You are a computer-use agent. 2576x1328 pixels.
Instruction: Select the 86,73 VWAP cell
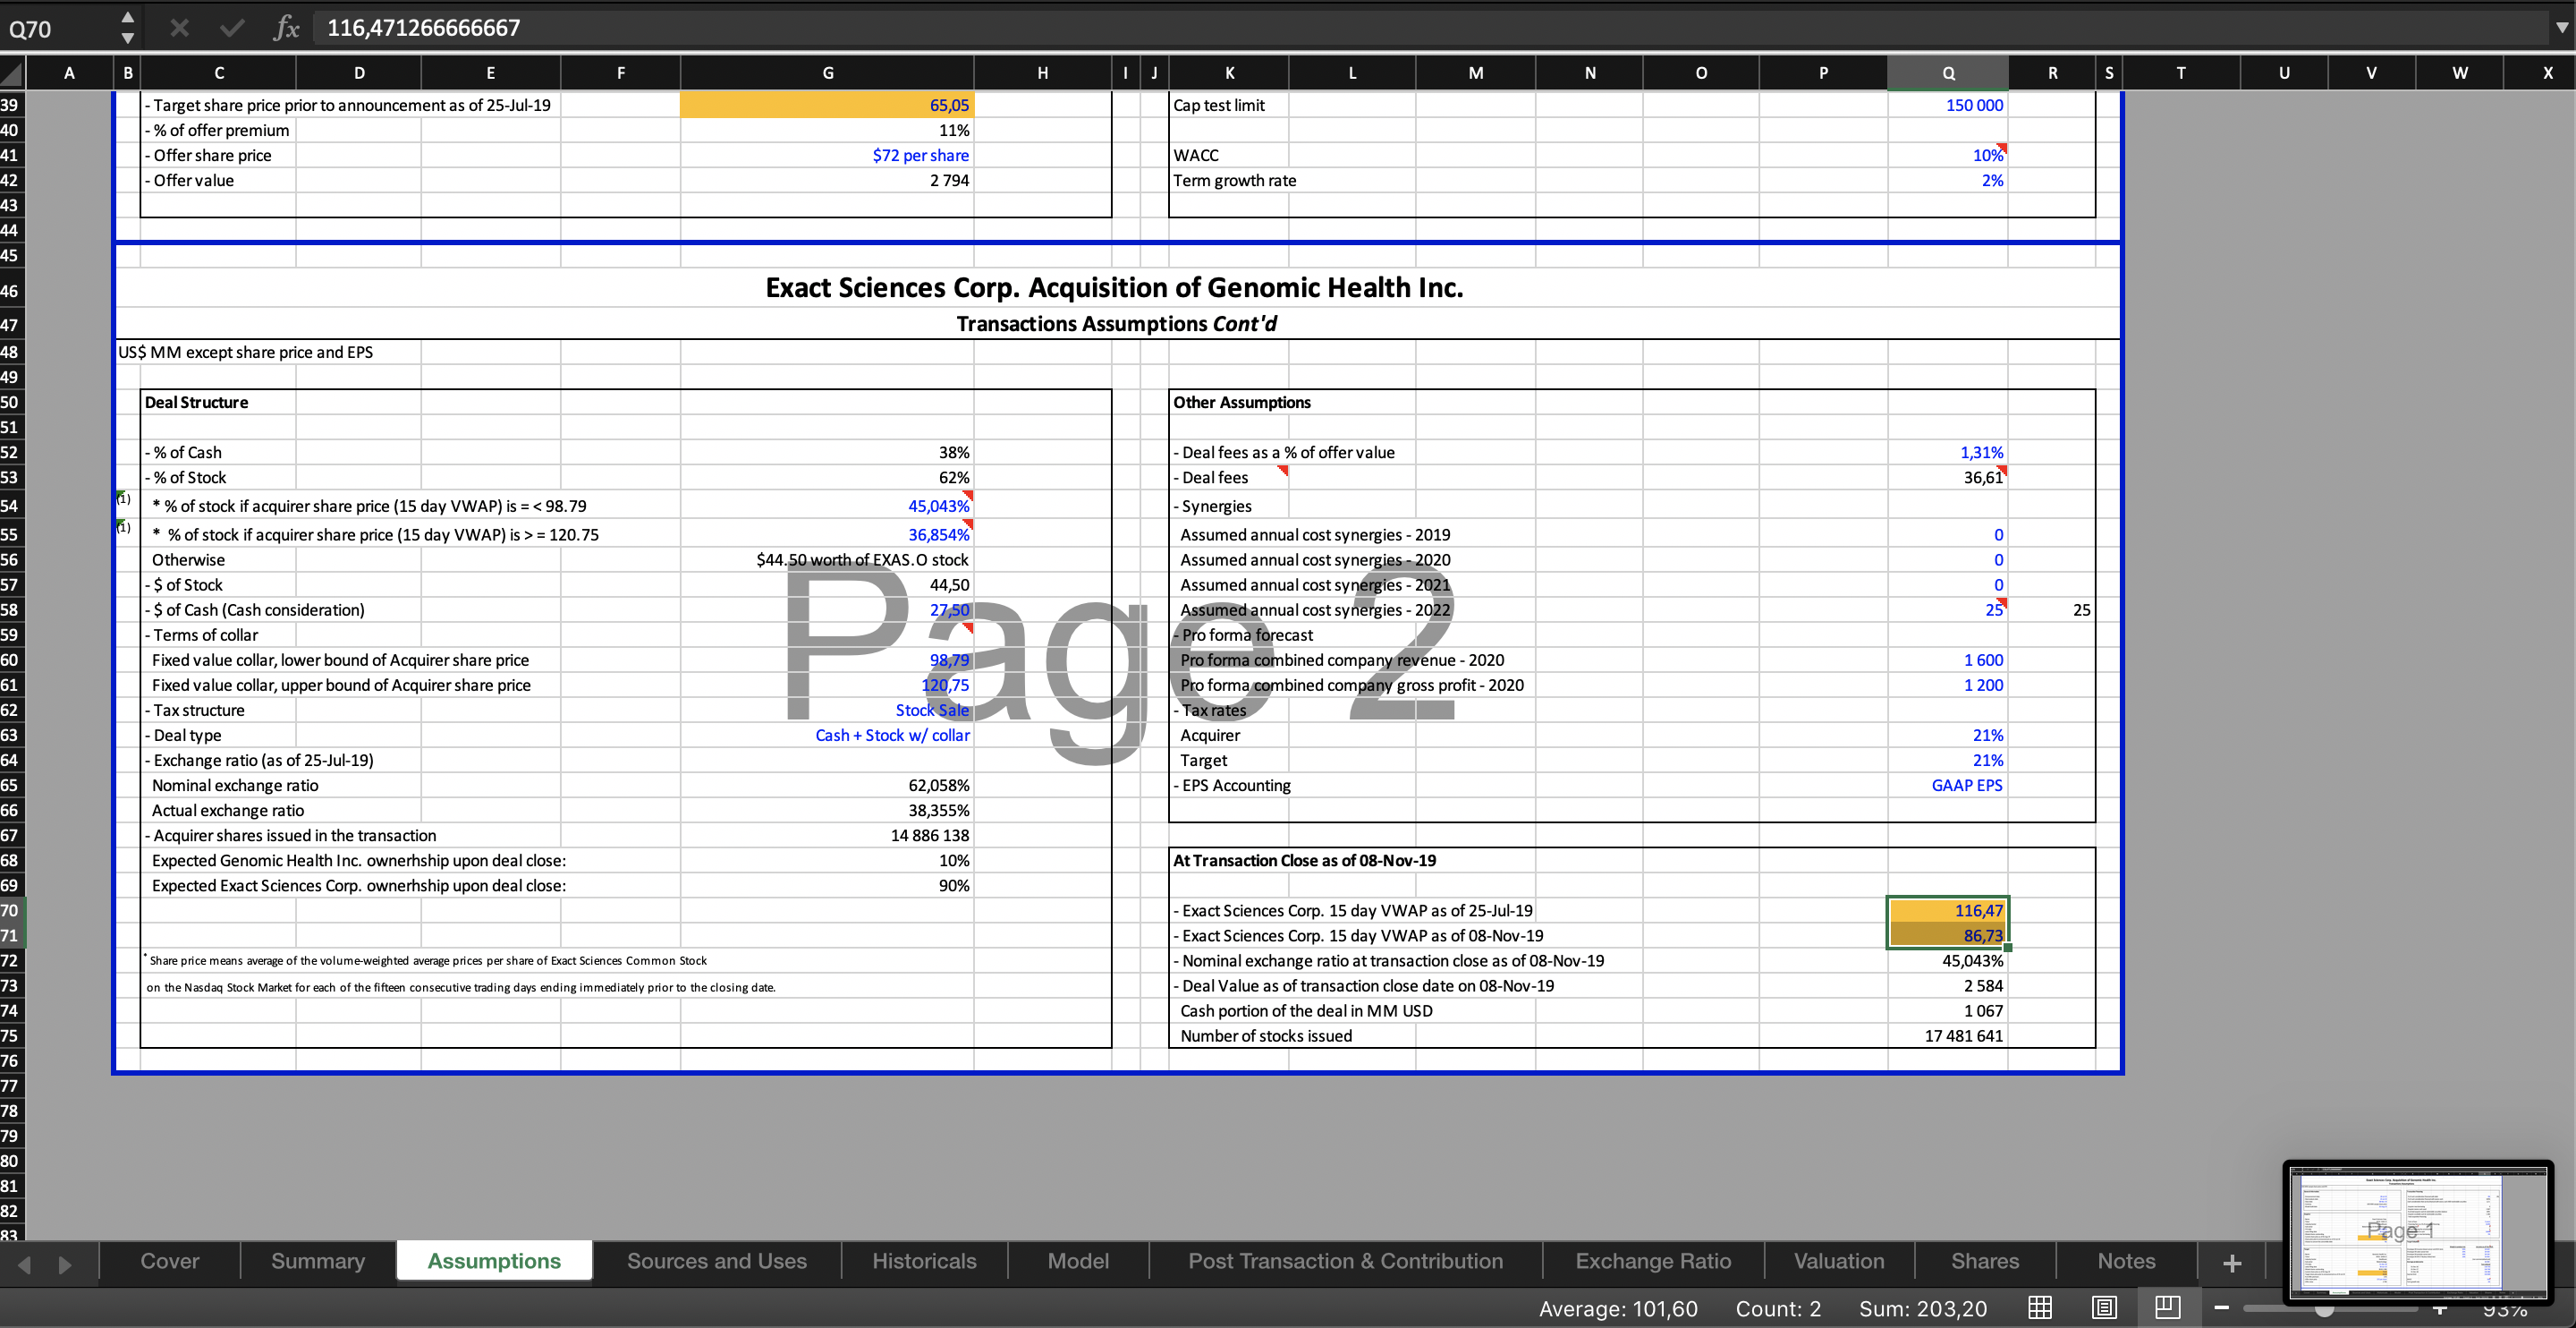click(x=1948, y=936)
